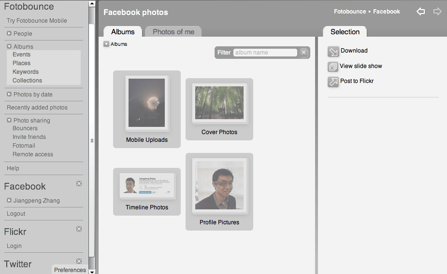Expand Photos by date section
Image resolution: width=447 pixels, height=274 pixels.
tap(9, 95)
